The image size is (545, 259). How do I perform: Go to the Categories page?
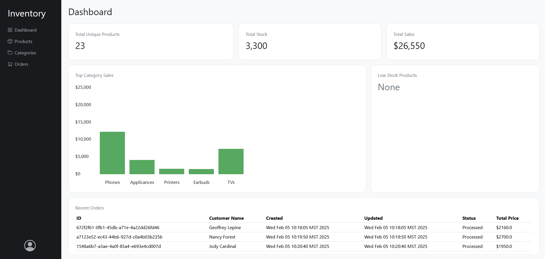(x=25, y=53)
